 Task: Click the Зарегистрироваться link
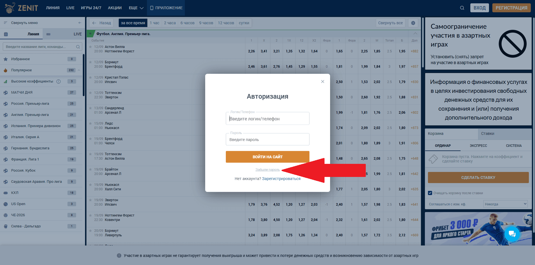(281, 179)
